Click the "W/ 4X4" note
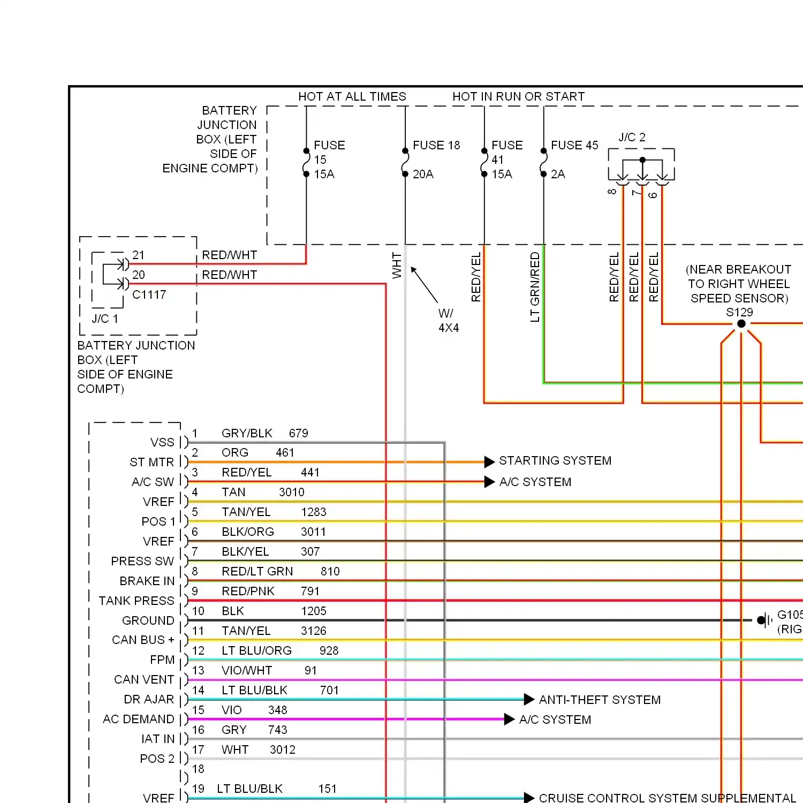Screen dimensions: 803x803 point(449,321)
